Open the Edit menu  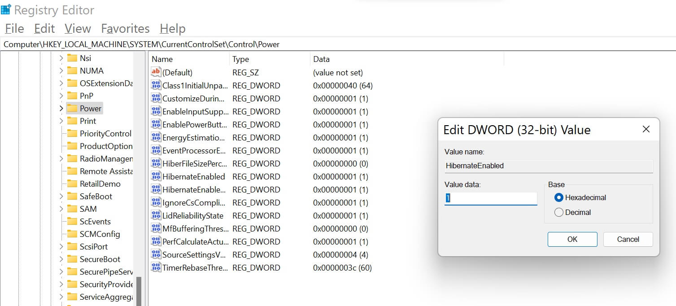tap(44, 29)
